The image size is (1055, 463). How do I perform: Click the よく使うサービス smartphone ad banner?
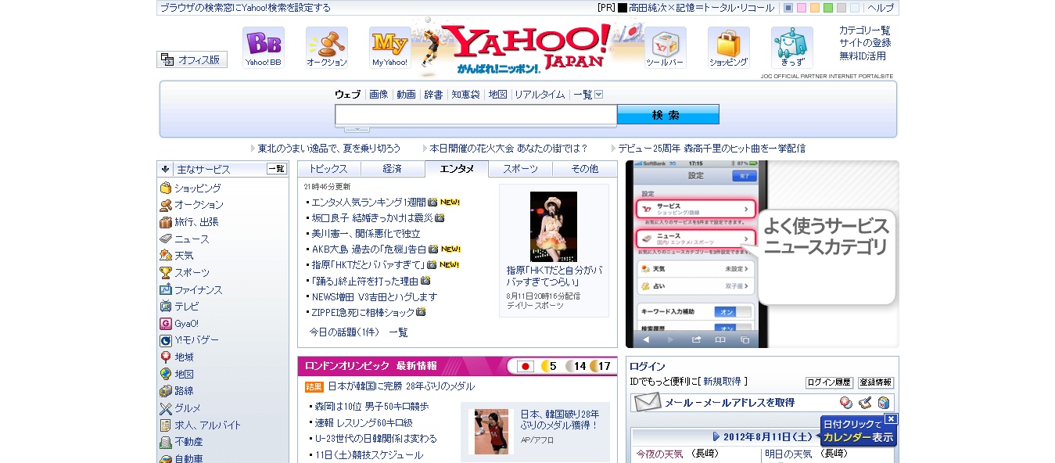[x=763, y=254]
